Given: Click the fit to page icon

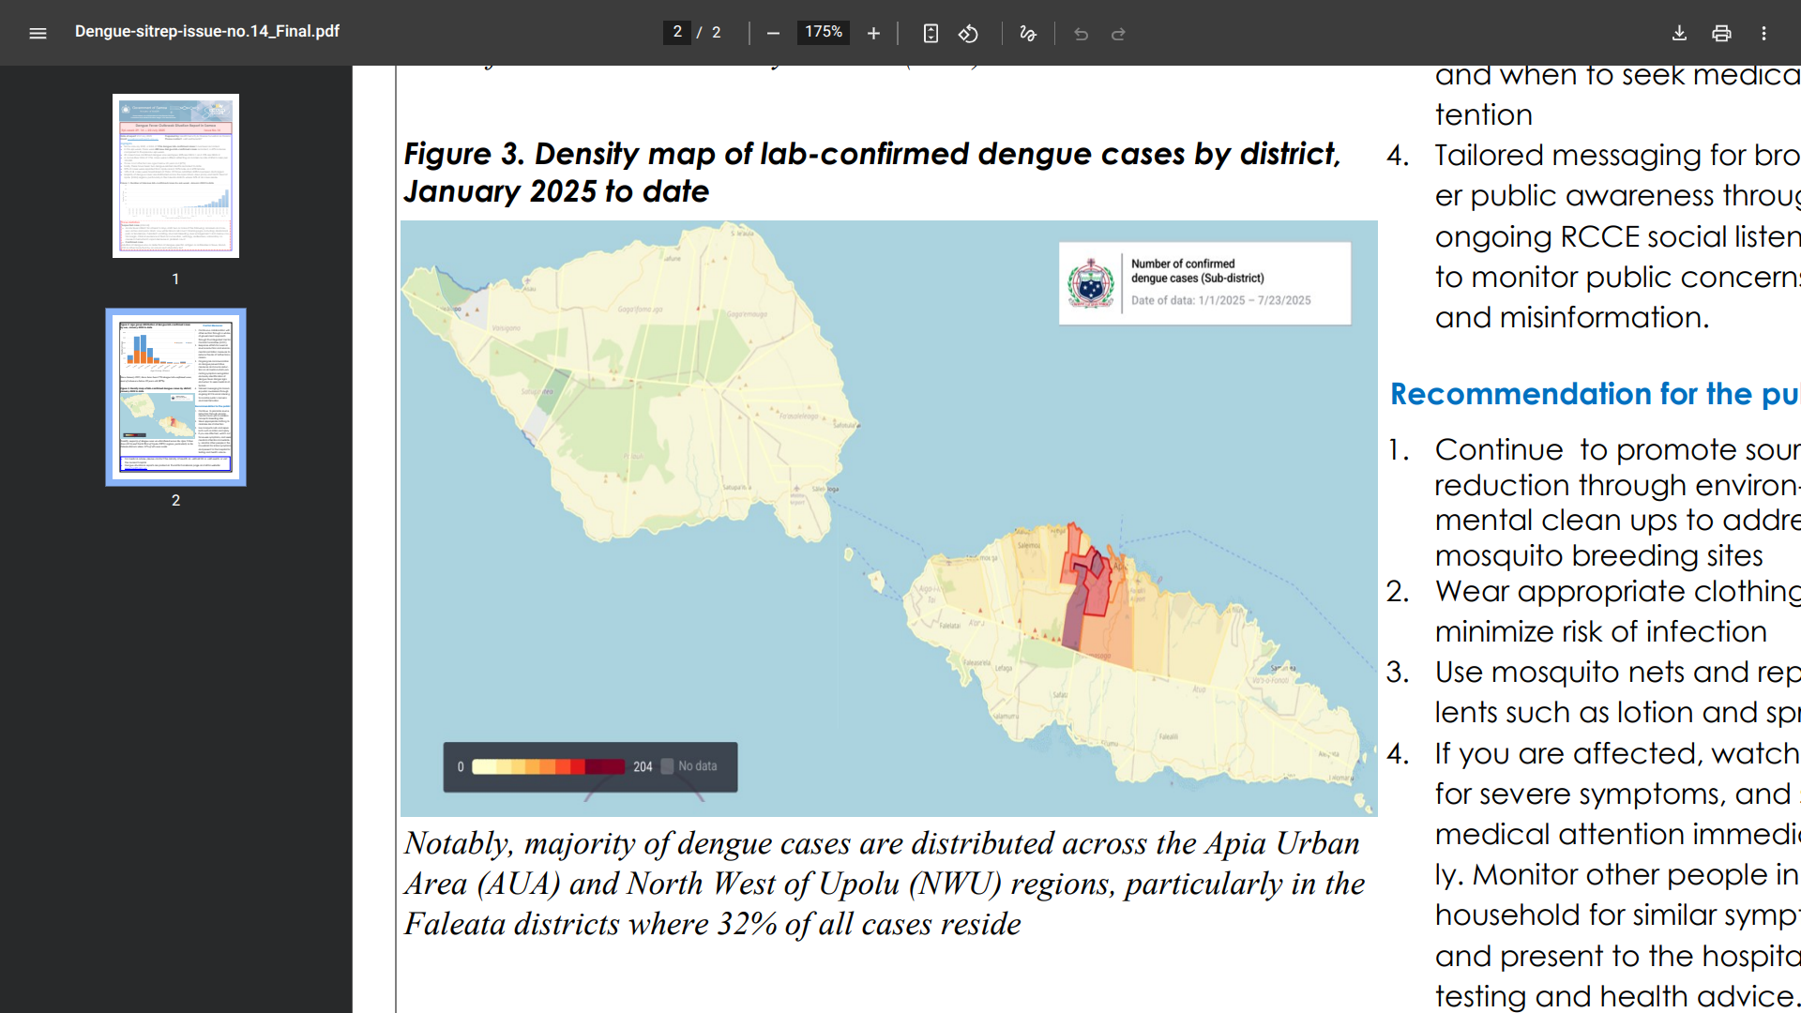Looking at the screenshot, I should 931,33.
